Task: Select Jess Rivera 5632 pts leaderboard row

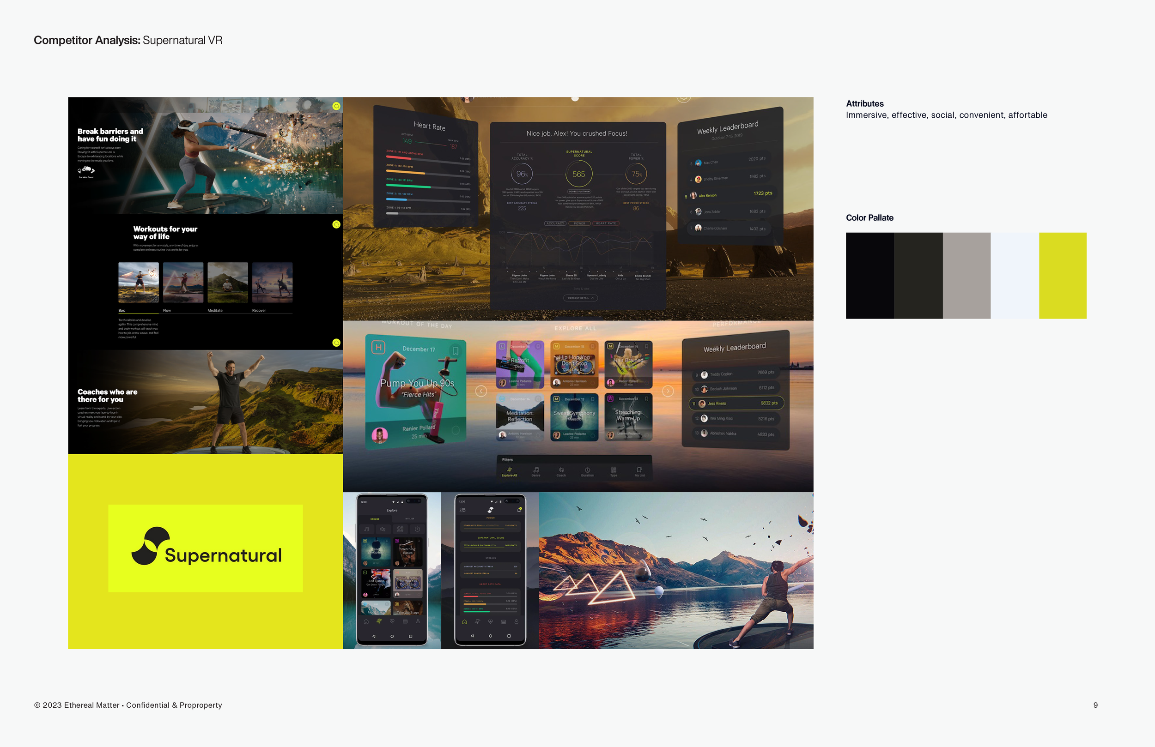Action: 736,403
